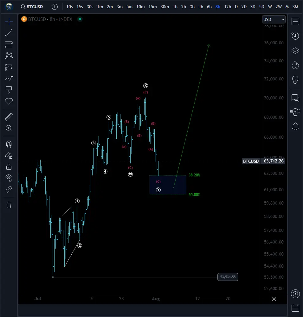Select the D daily interval
This screenshot has height=317, width=303.
pos(236,7)
